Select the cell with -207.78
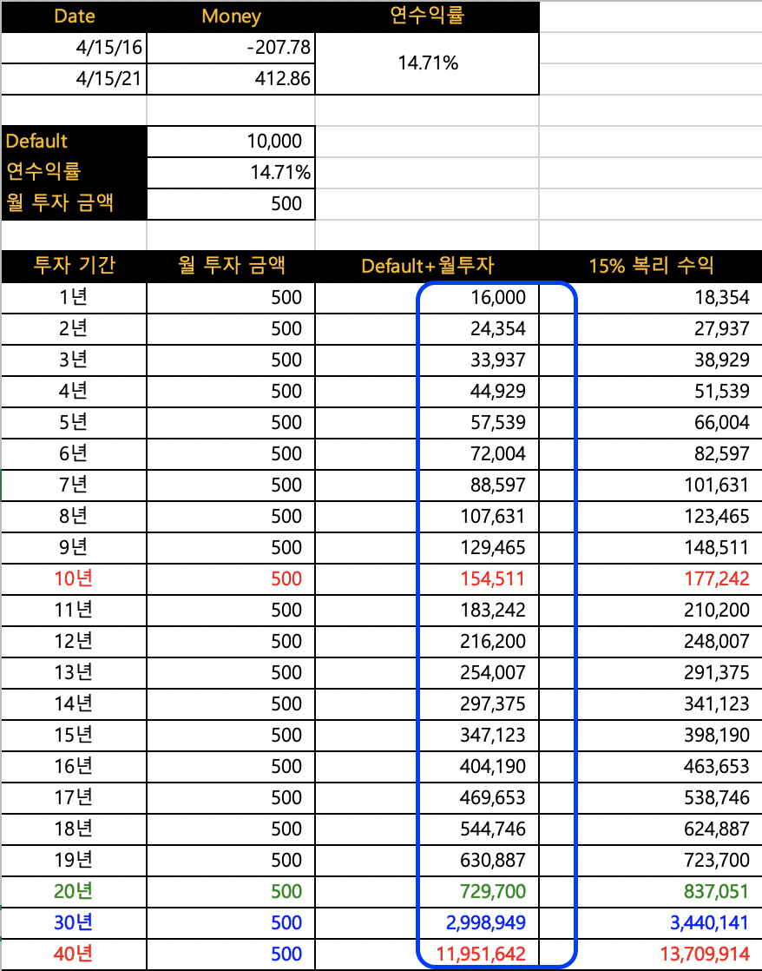 [x=231, y=48]
